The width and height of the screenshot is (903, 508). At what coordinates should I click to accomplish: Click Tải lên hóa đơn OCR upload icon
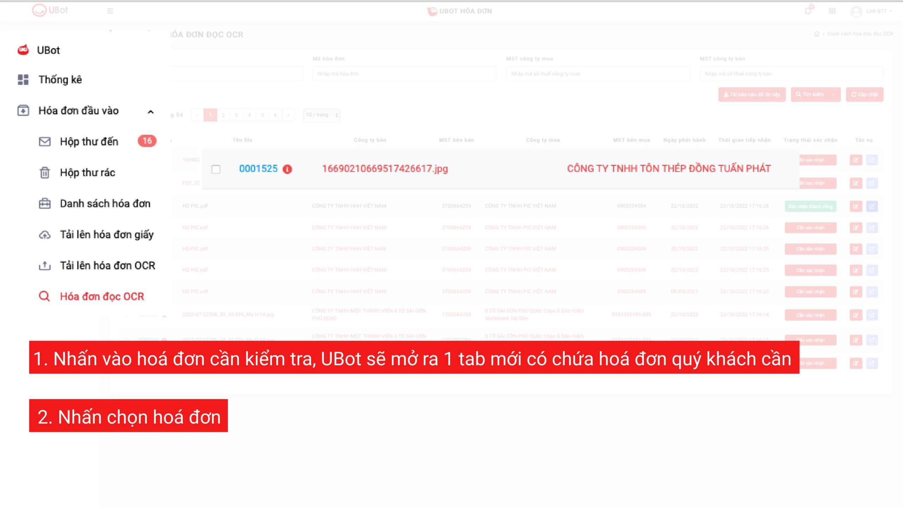click(44, 266)
